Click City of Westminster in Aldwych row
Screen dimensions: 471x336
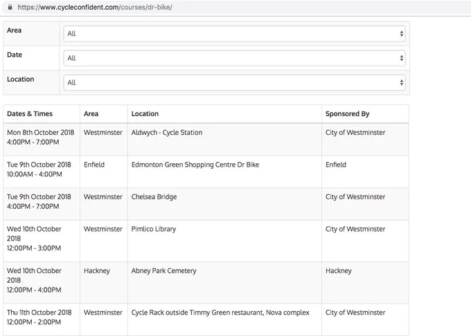pos(355,133)
